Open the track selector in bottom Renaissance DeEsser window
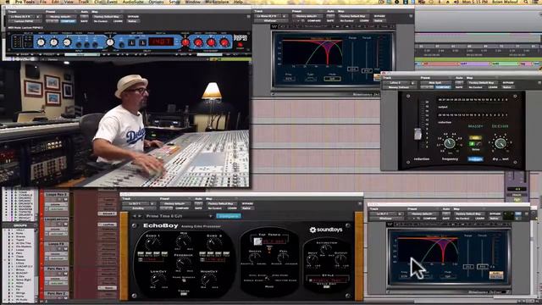542x305 pixels. (x=386, y=213)
